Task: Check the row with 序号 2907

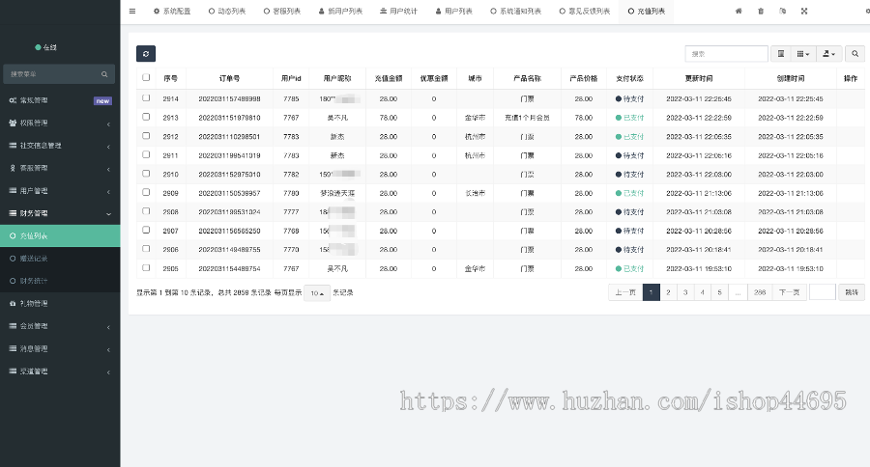Action: pos(146,230)
